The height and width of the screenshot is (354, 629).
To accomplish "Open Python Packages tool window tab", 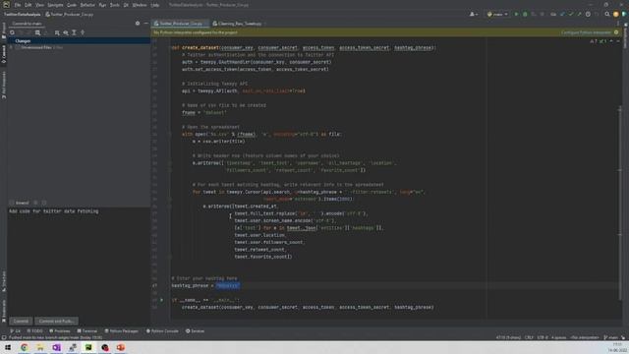I will 121,331.
